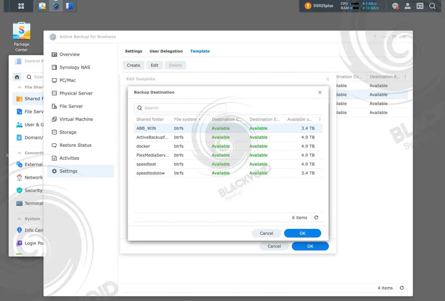The image size is (445, 301).
Task: Sort Template table by Destination E... column
Action: point(385,77)
